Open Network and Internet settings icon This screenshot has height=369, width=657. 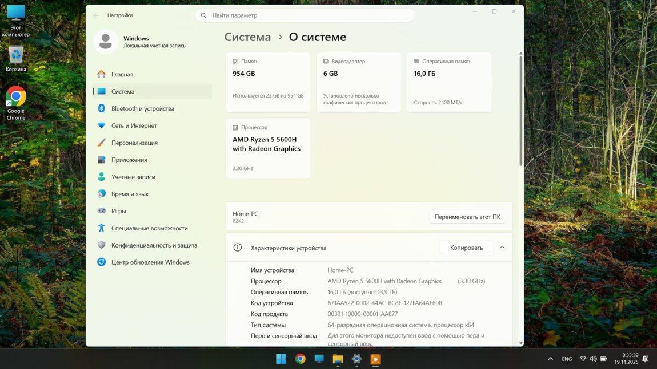click(x=101, y=125)
